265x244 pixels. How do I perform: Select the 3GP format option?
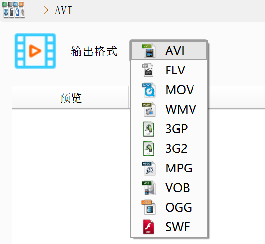169,129
